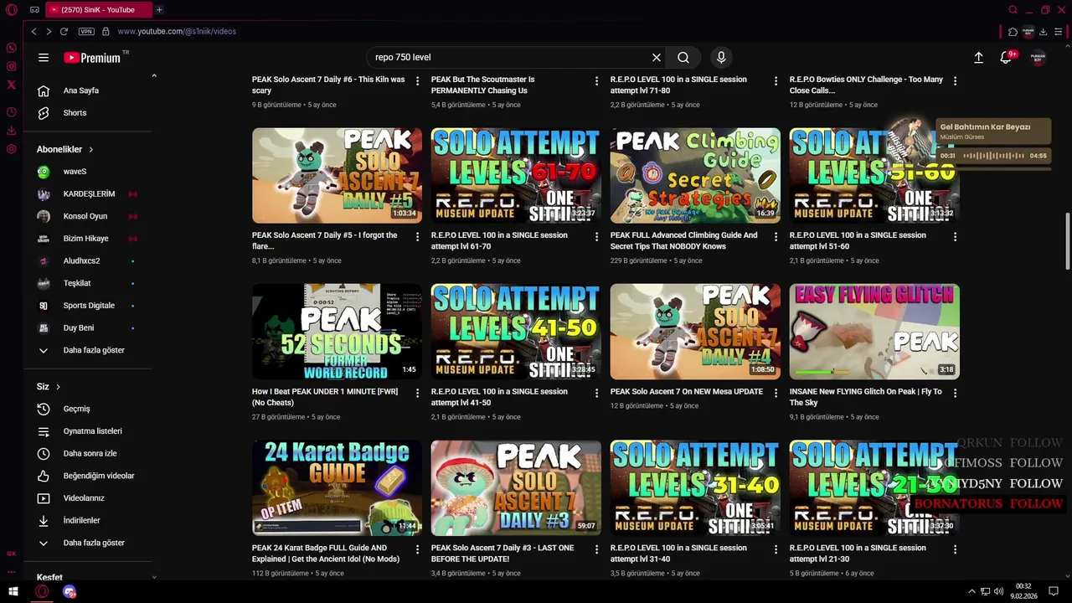This screenshot has height=603, width=1072.
Task: Open the 24 Karat Badge Guide thumbnail
Action: click(x=337, y=487)
